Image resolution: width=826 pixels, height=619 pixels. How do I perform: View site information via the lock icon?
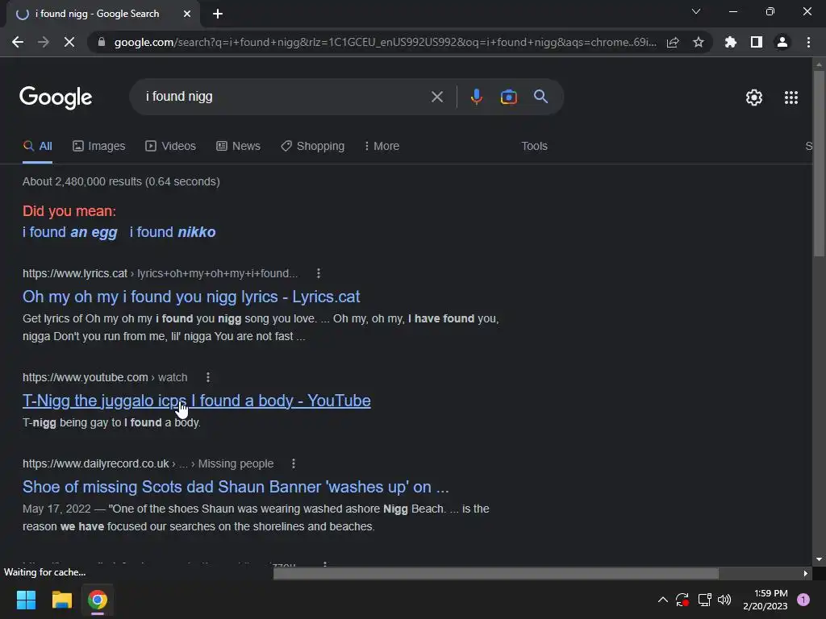(x=102, y=42)
